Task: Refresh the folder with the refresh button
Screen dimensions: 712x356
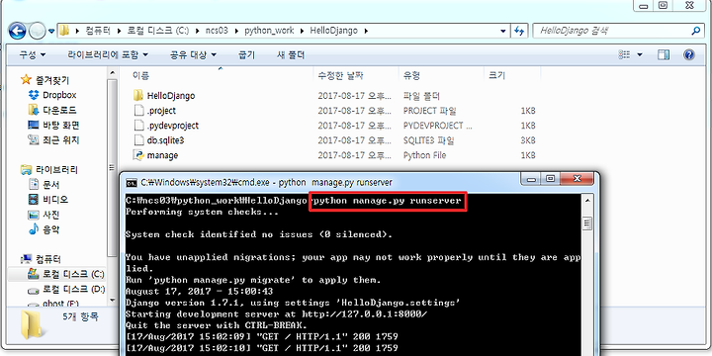Action: pyautogui.click(x=518, y=31)
